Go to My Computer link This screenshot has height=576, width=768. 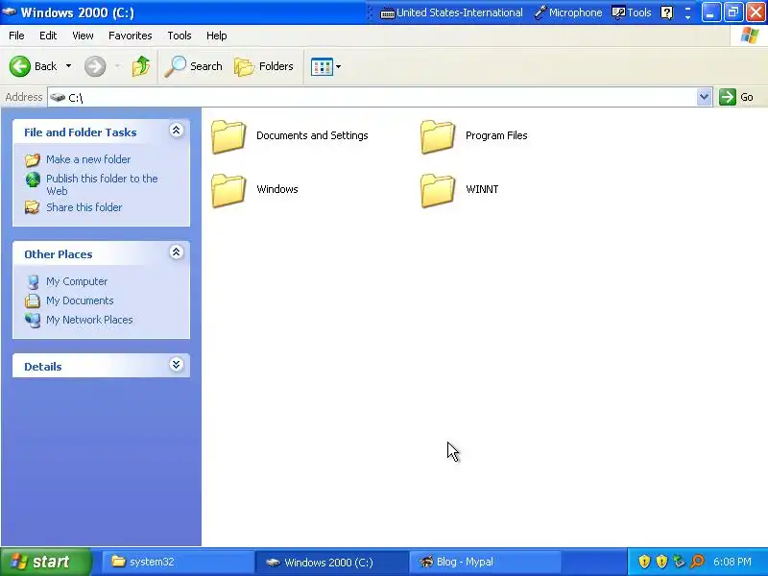(77, 281)
